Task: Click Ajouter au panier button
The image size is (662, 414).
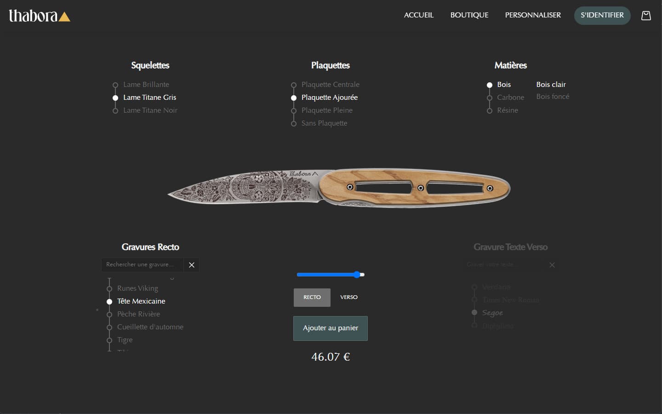Action: 330,328
